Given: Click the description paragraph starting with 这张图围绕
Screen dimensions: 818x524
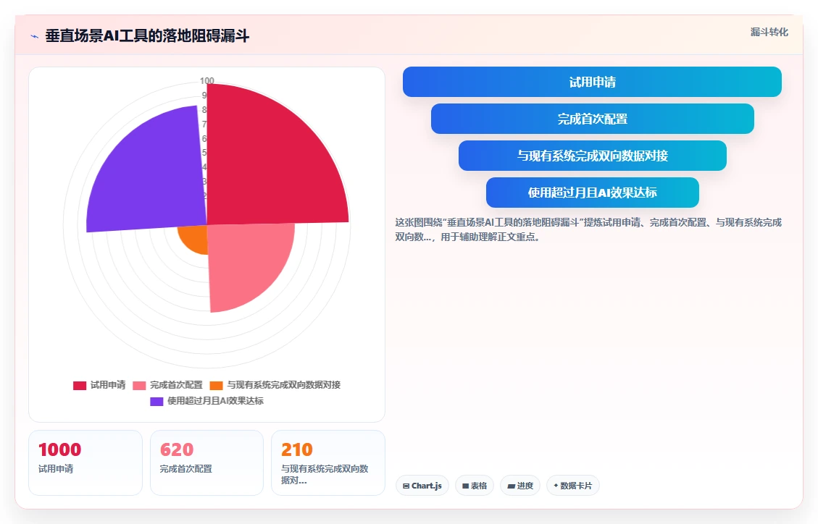Looking at the screenshot, I should 588,229.
